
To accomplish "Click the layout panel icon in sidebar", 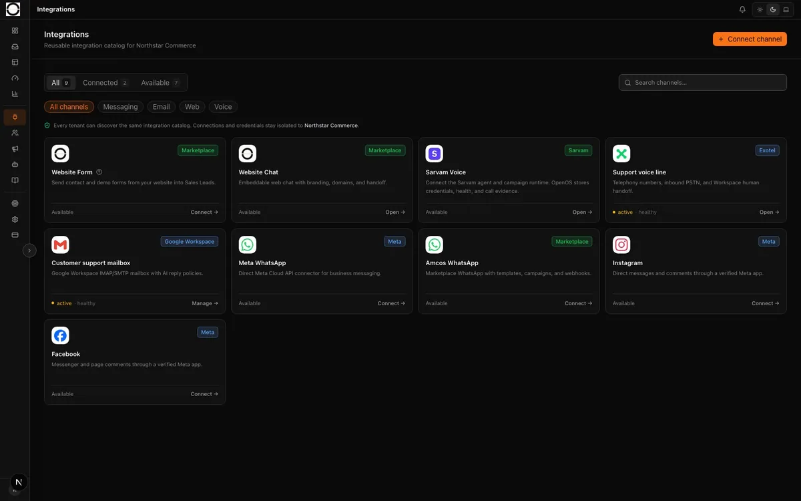I will (x=15, y=62).
